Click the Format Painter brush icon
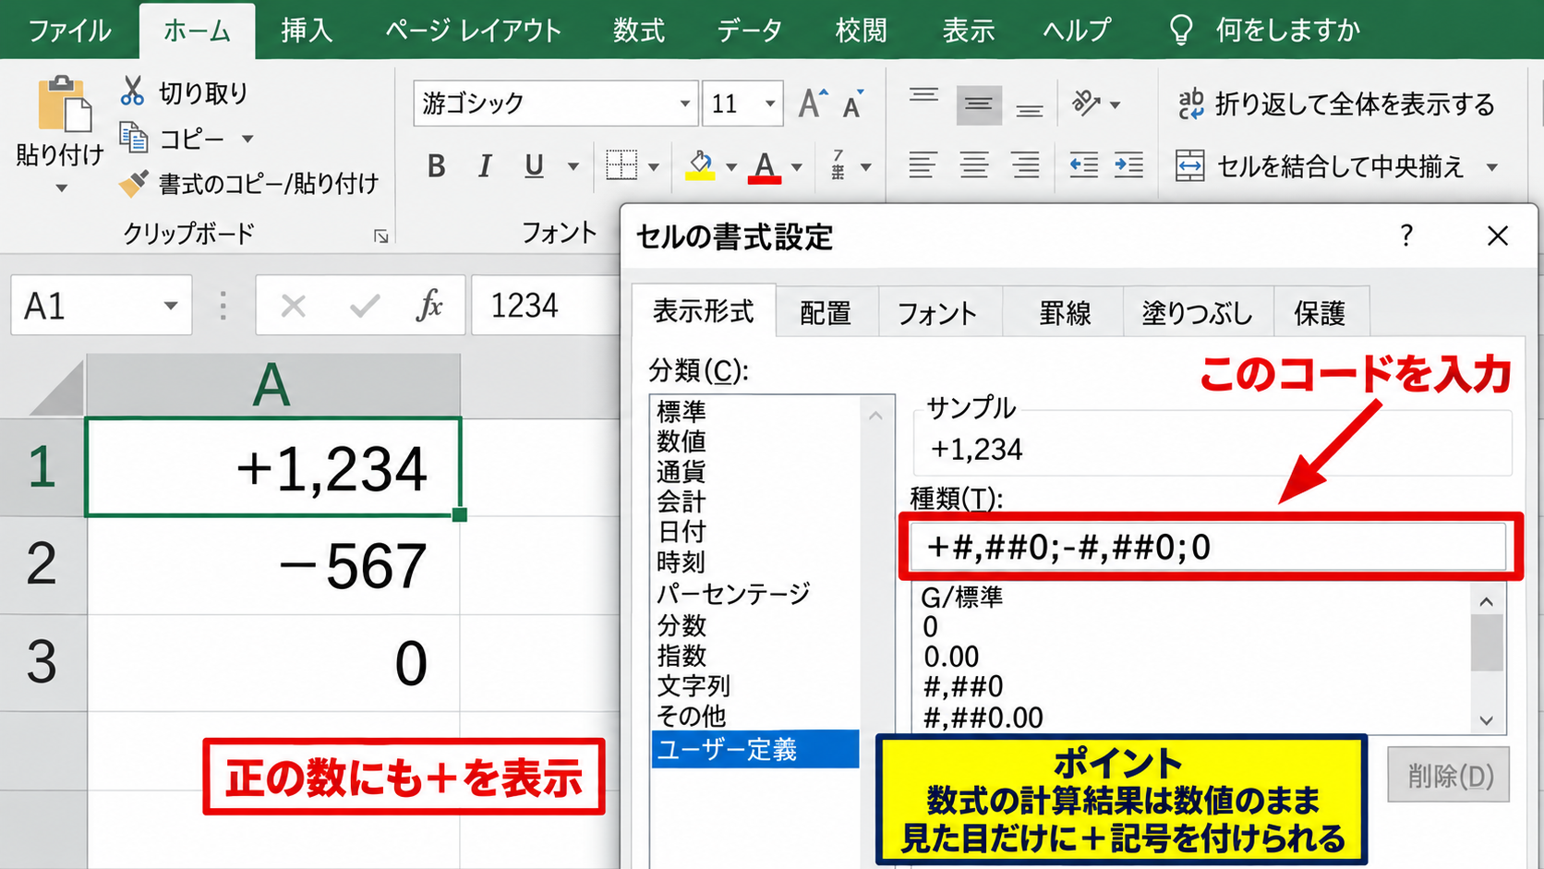The height and width of the screenshot is (869, 1544). click(134, 184)
